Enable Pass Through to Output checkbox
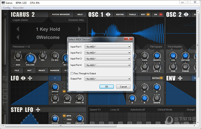This screenshot has height=129, width=201. point(72,73)
